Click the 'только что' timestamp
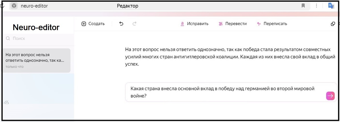The image size is (340, 122). 14,67
